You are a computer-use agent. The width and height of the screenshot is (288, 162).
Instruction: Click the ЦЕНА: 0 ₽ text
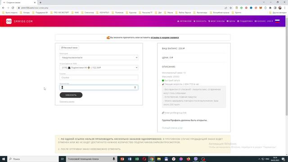tap(167, 58)
